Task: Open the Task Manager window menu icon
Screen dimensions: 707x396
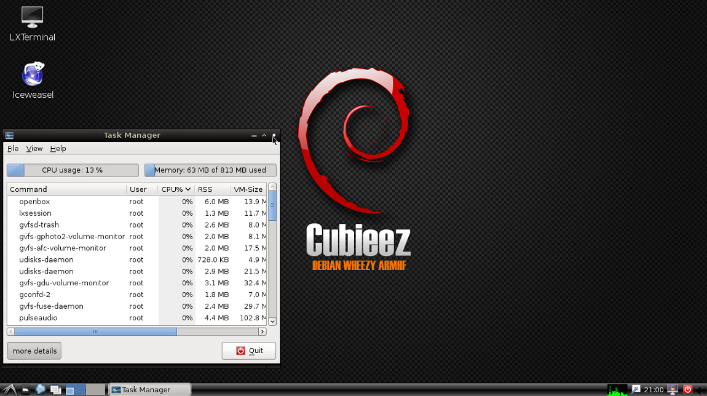Action: 9,135
